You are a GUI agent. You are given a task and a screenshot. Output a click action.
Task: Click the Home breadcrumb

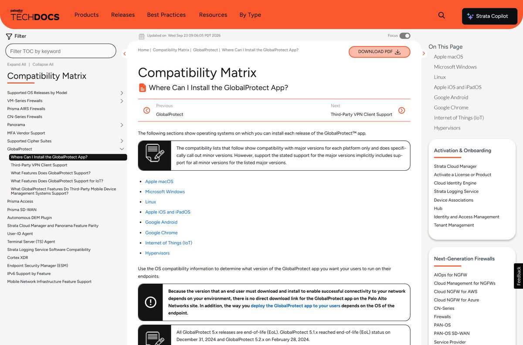click(143, 50)
